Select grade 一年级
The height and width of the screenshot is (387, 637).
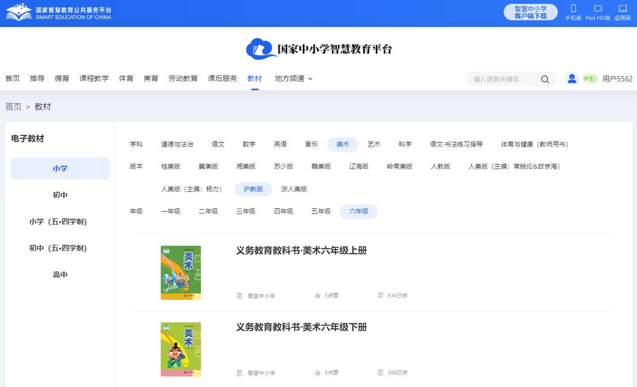pyautogui.click(x=171, y=211)
